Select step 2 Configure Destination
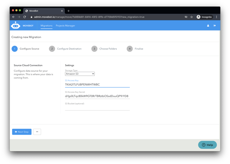This screenshot has height=164, width=230. (66, 49)
